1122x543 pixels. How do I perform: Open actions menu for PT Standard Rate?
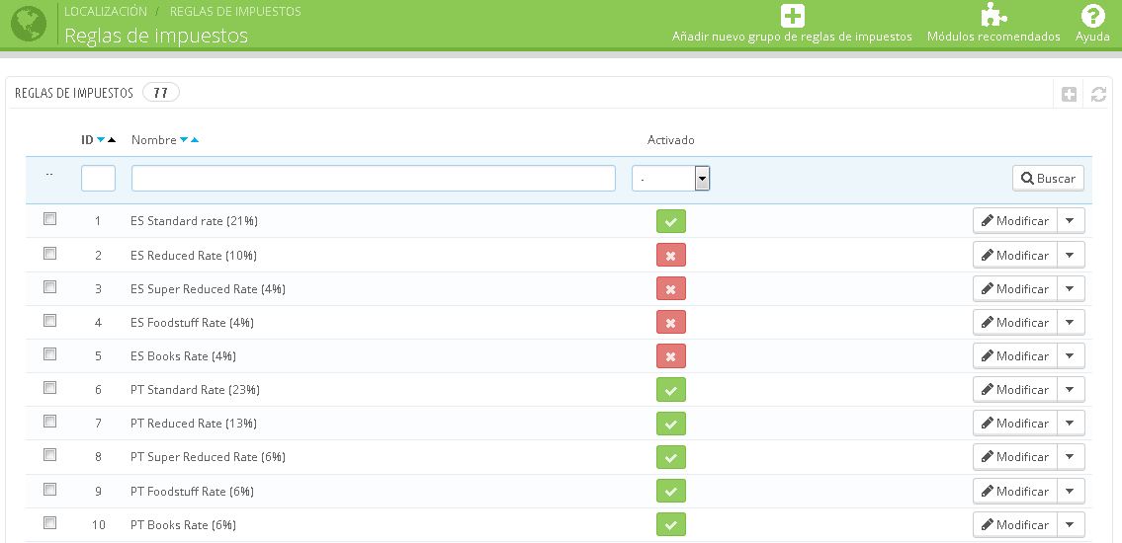[1071, 389]
